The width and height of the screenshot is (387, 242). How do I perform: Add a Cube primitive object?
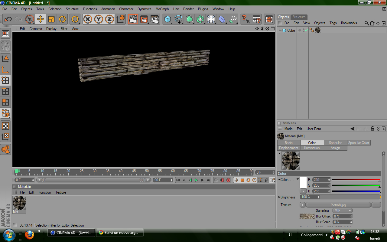pyautogui.click(x=167, y=19)
